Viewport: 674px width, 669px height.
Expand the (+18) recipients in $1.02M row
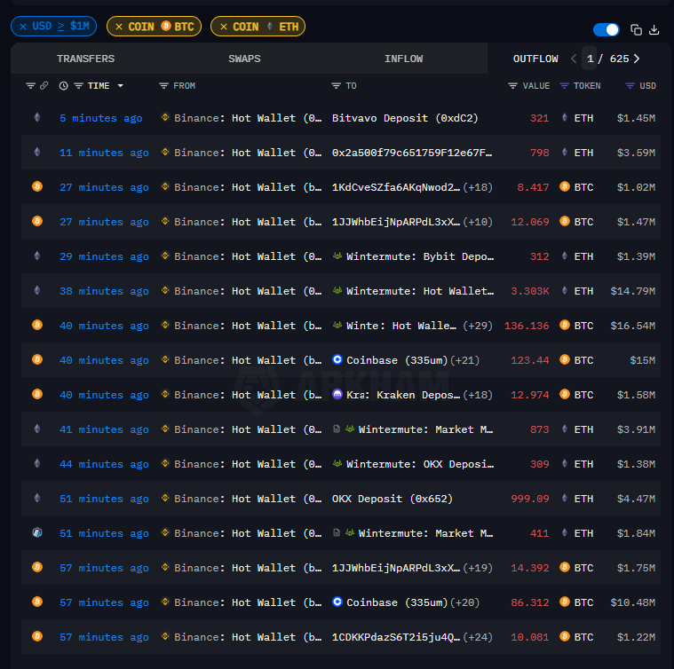click(x=478, y=187)
